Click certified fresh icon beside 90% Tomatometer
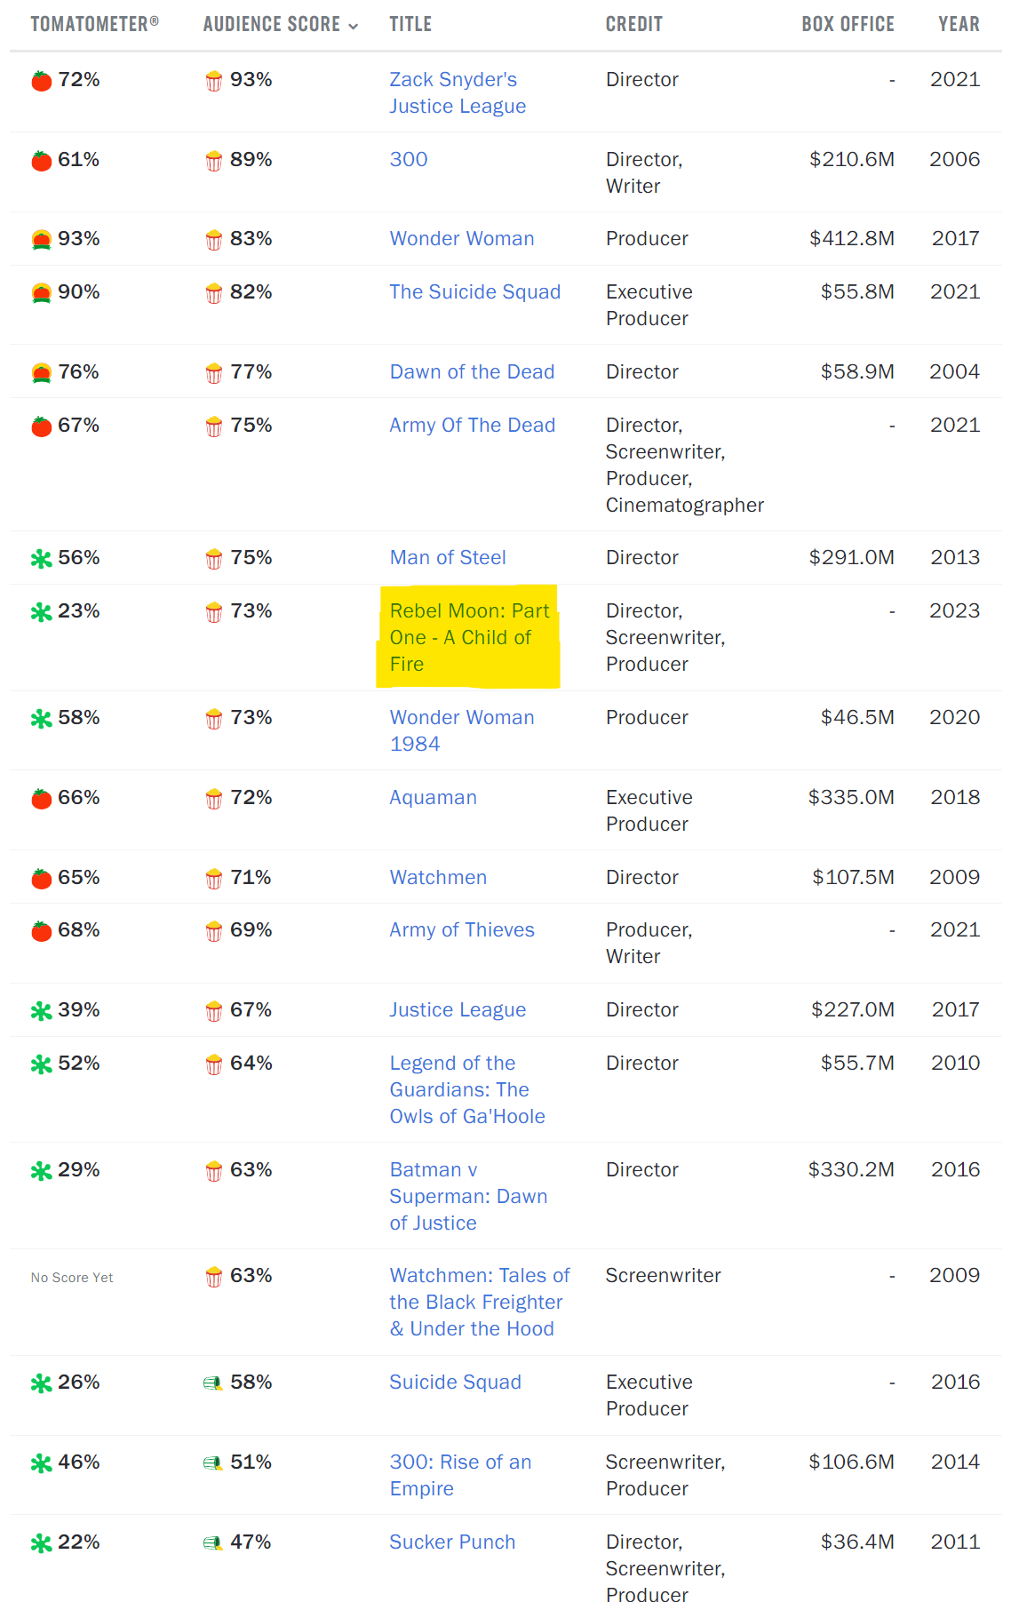Screen dimensions: 1019x1602 click(x=41, y=293)
